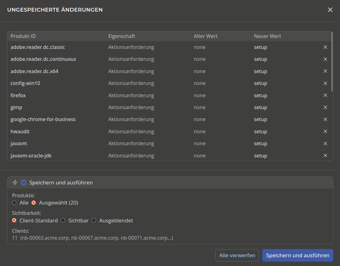Click the Produkt-ID column header

click(23, 36)
